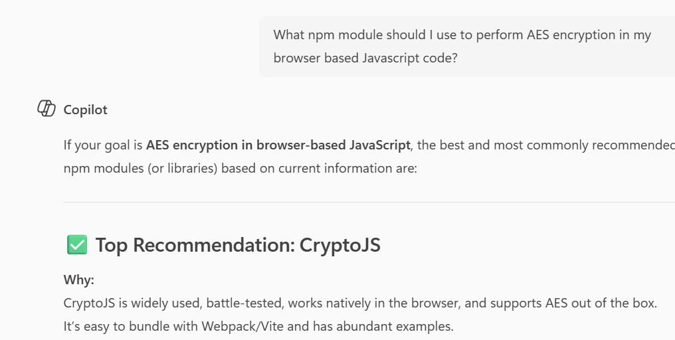Click the phrase most commonly recommended
This screenshot has width=675, height=340.
click(x=606, y=145)
